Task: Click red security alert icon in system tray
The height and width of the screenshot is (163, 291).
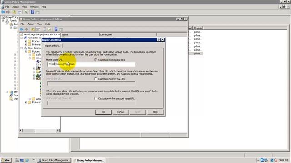Action: click(276, 160)
